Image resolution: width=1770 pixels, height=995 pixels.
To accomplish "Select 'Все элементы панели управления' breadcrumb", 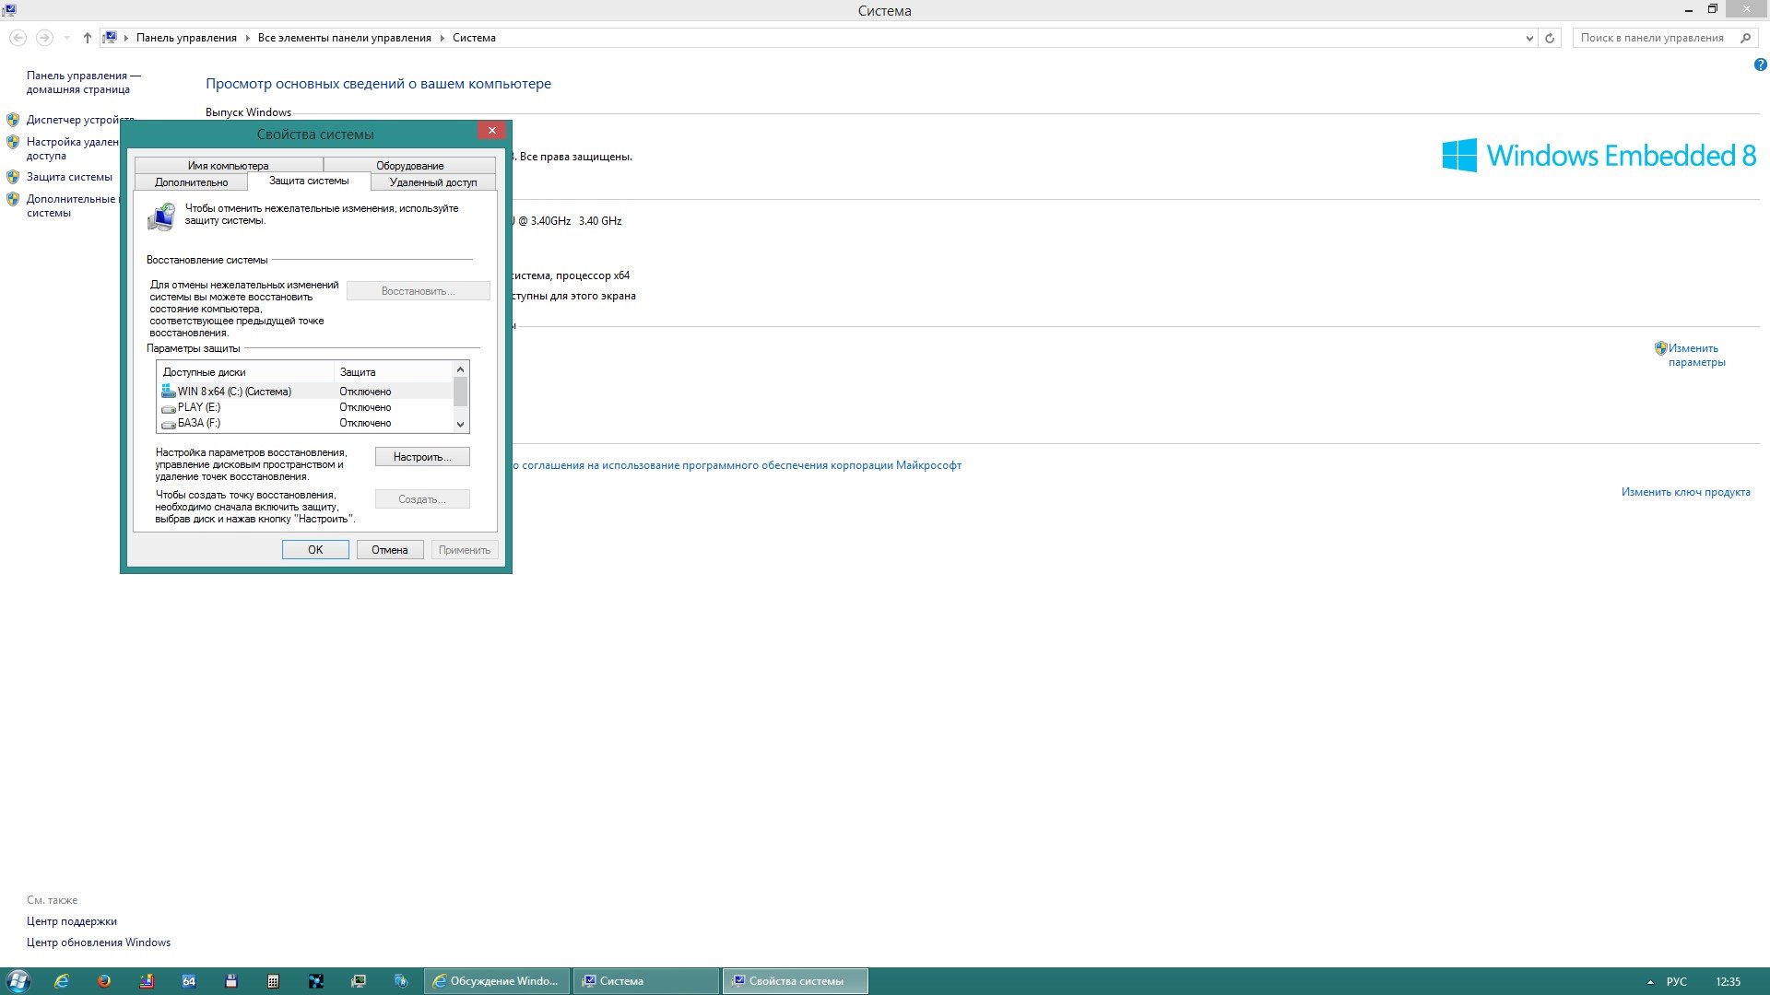I will tap(345, 38).
